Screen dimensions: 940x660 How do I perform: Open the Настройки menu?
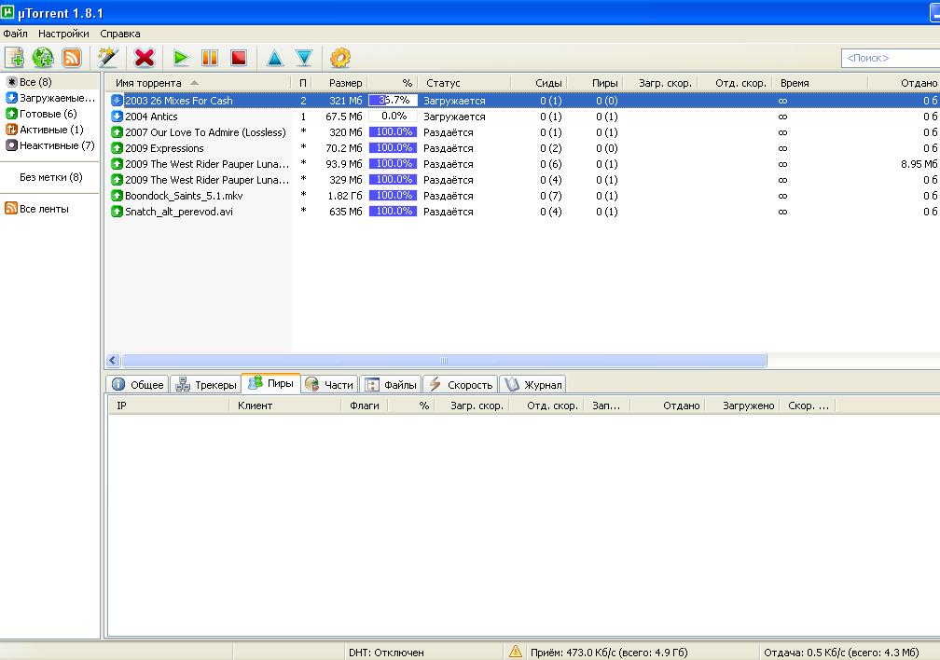[63, 34]
